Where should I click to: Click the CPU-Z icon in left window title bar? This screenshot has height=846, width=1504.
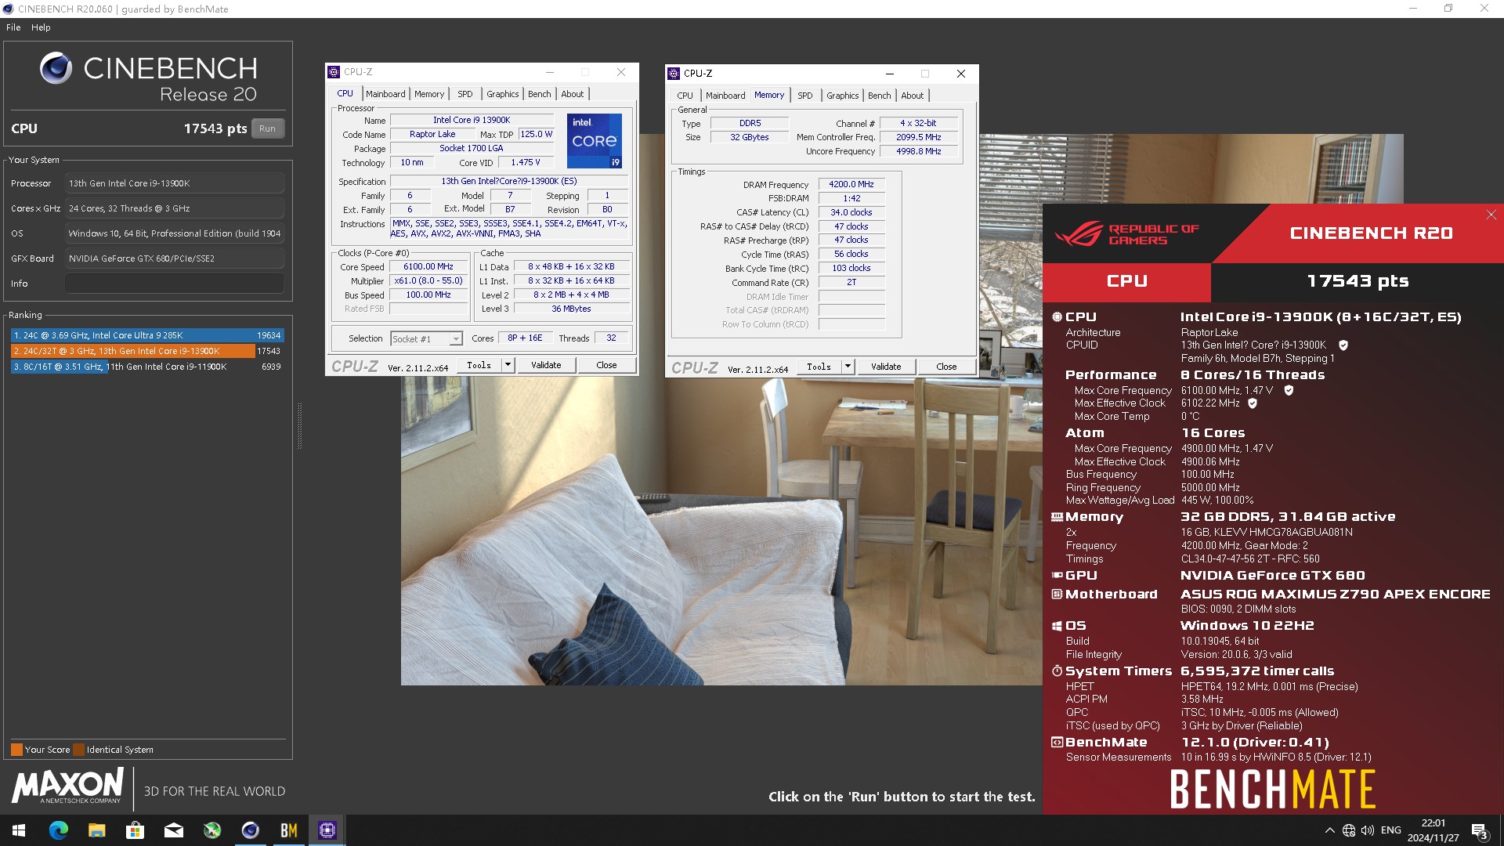[334, 72]
